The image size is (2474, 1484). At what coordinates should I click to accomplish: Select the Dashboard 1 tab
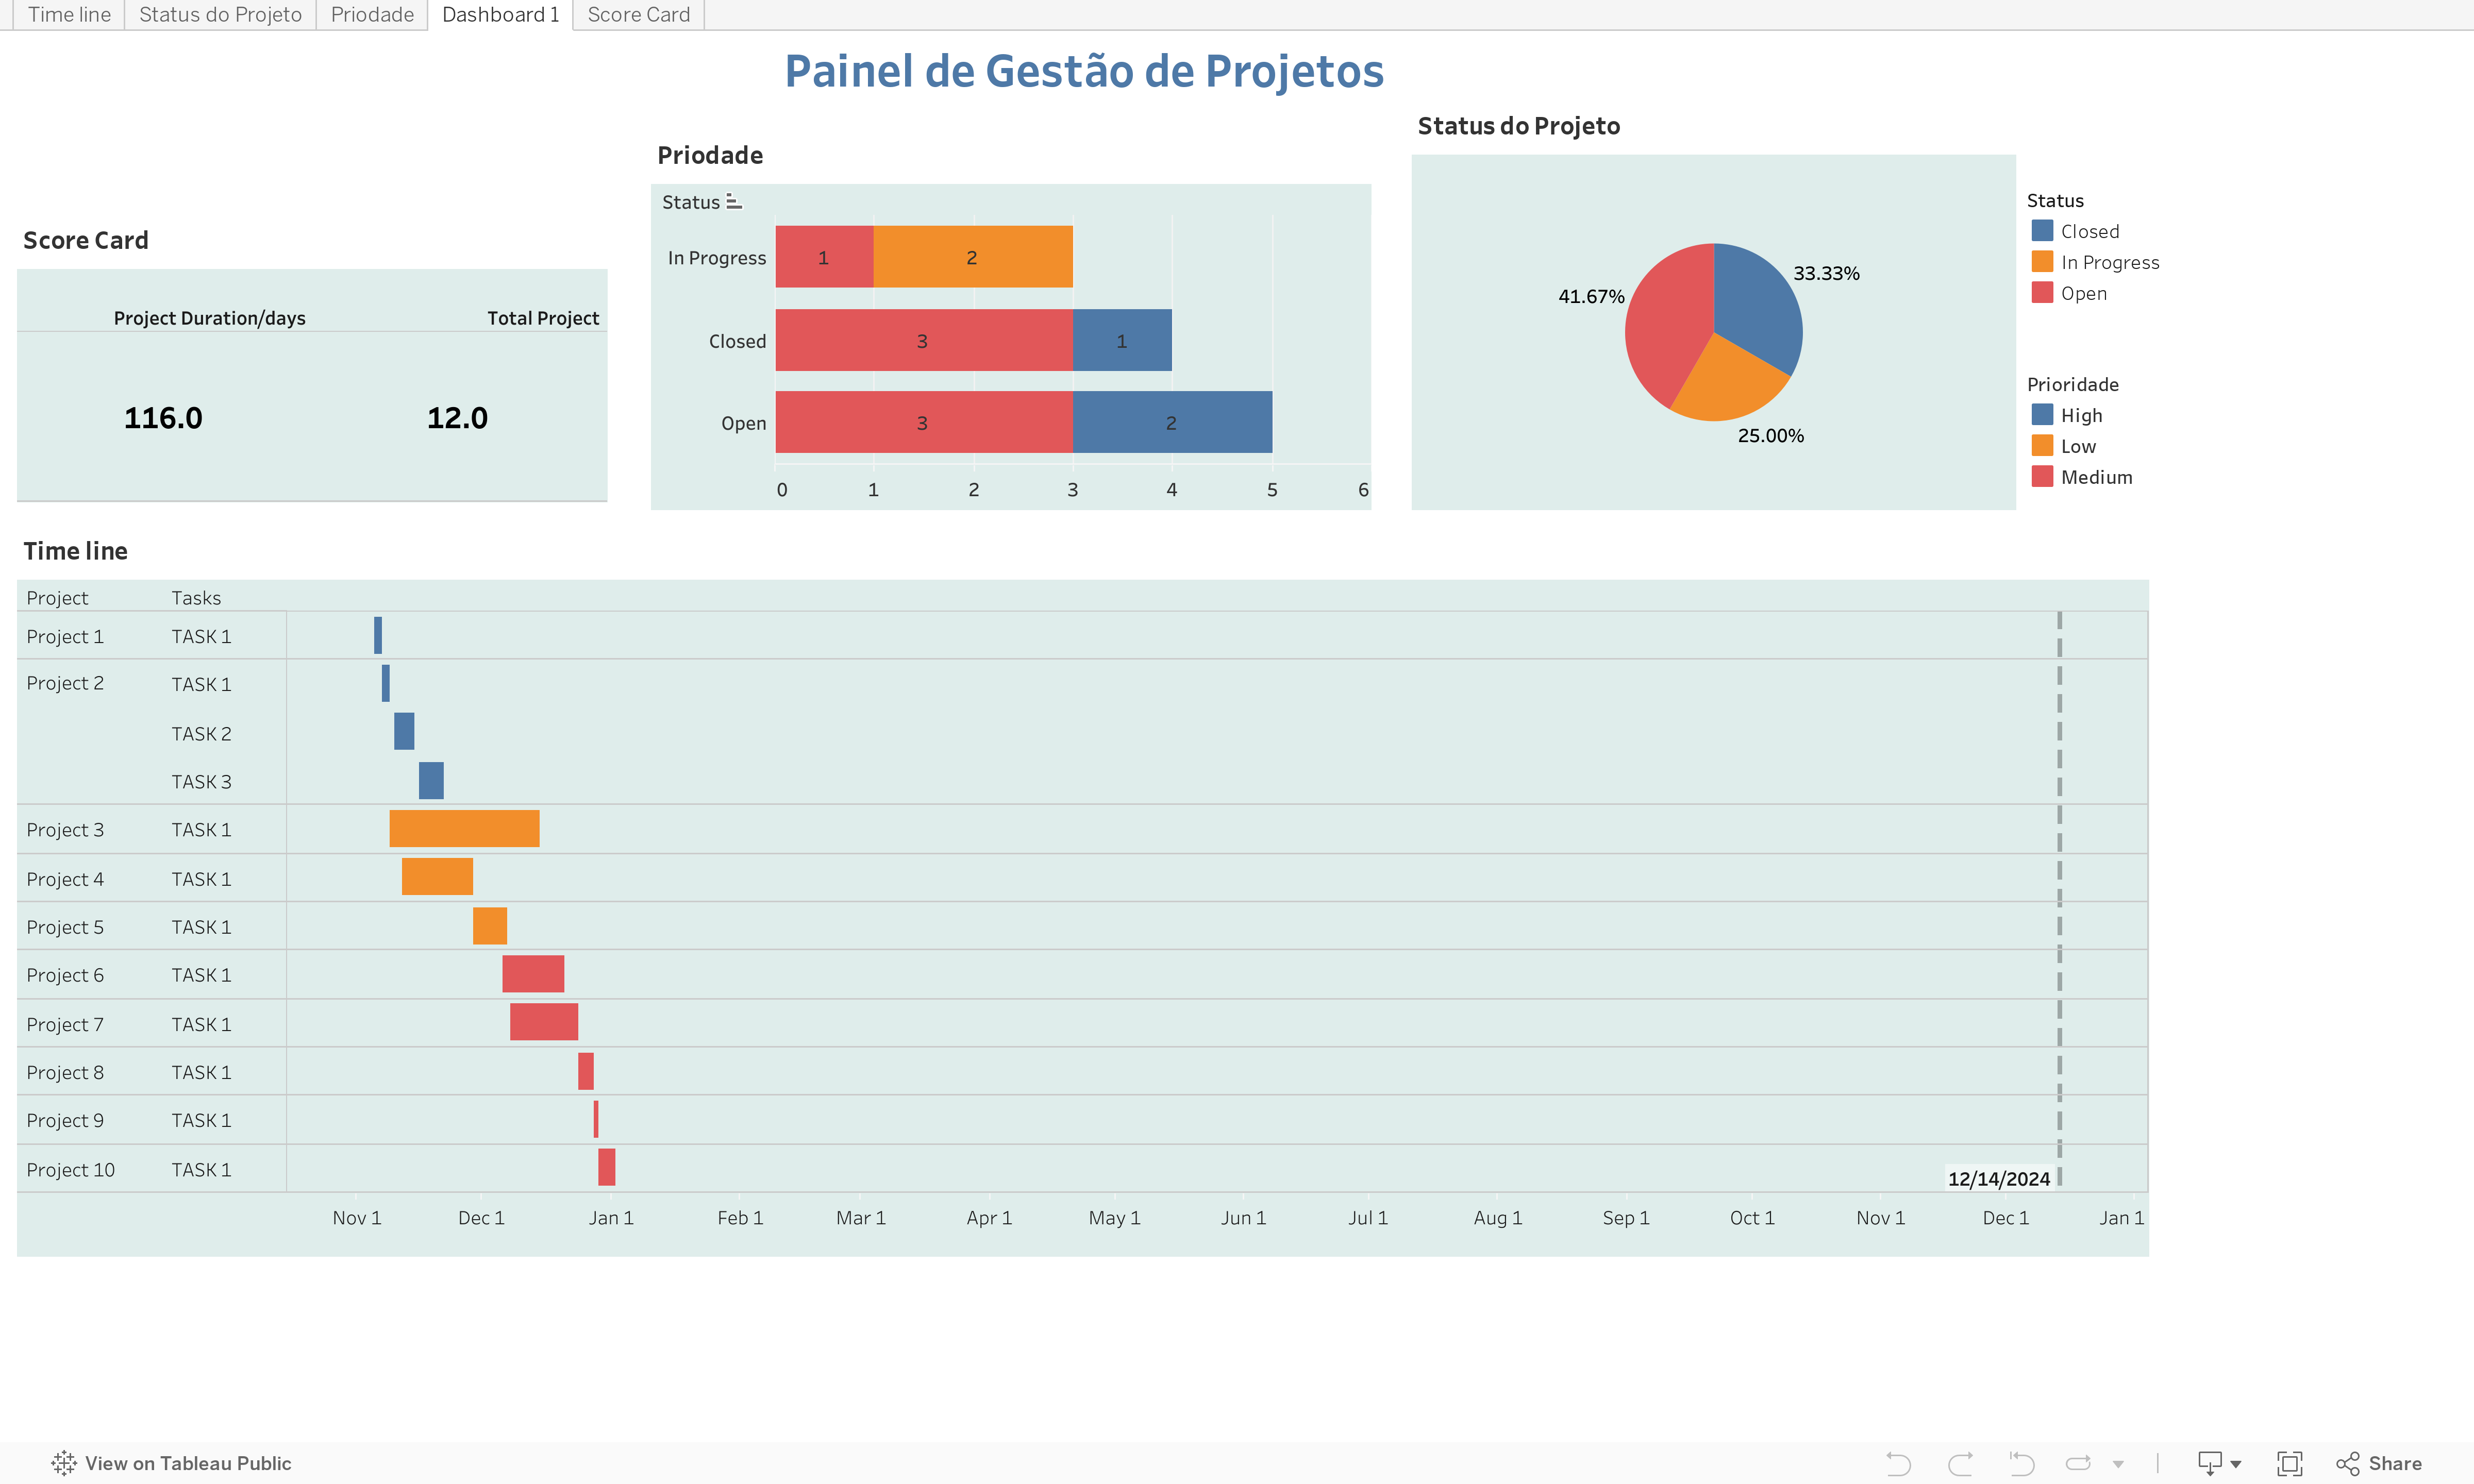tap(500, 15)
